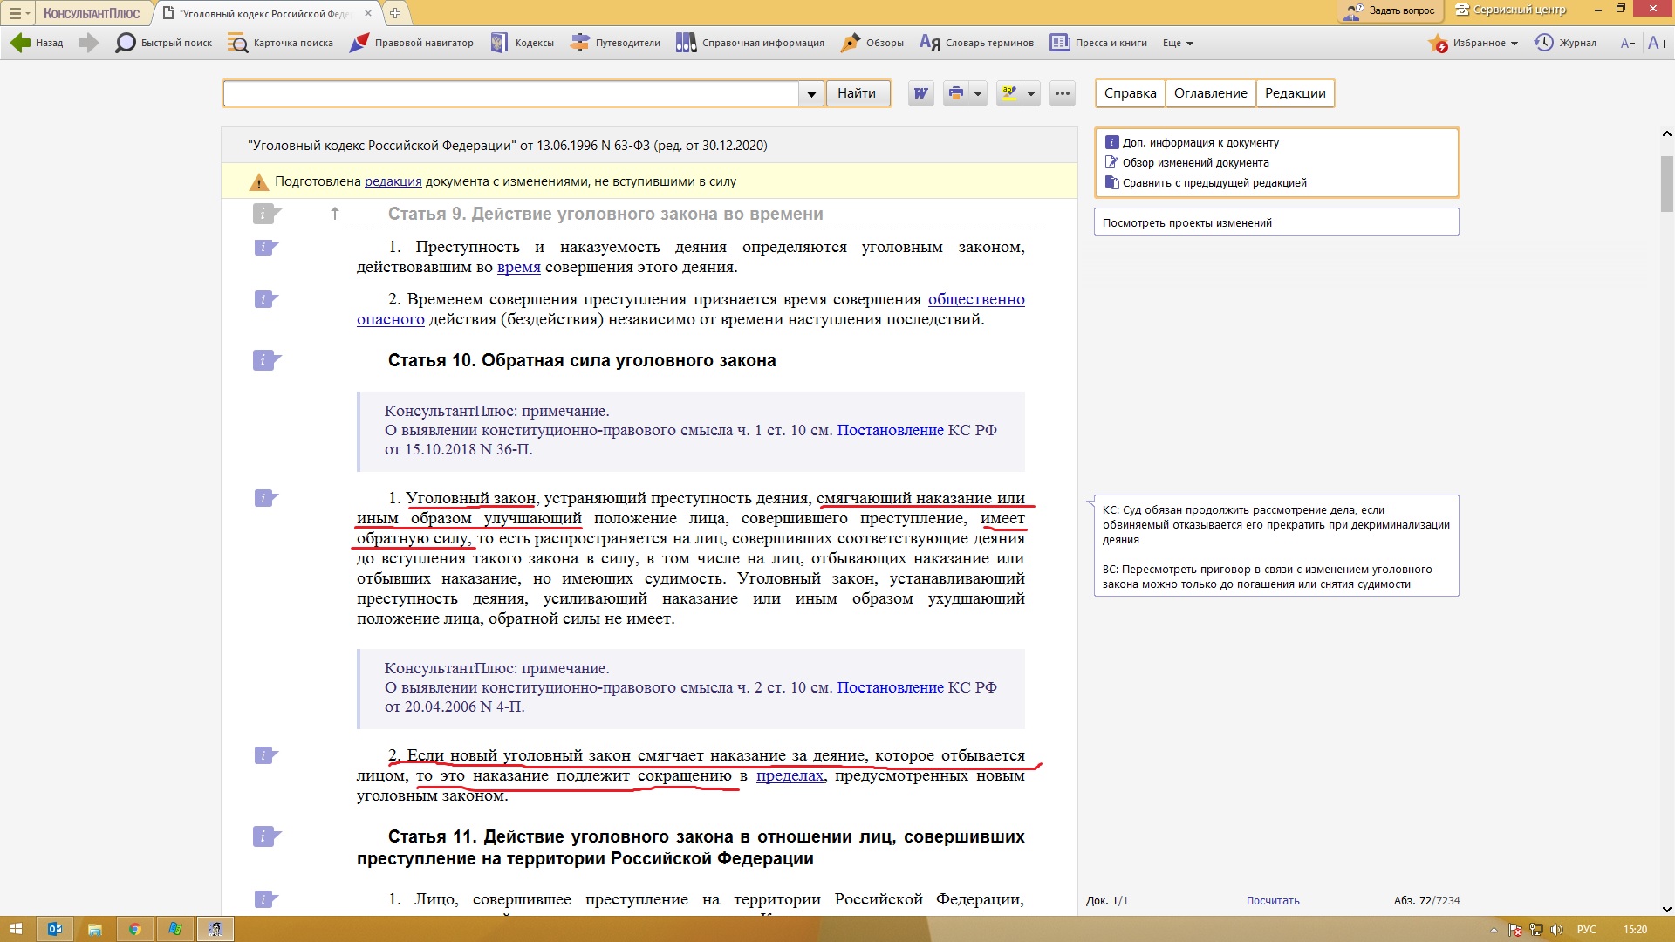
Task: Click Посмотреть проекты изменений
Action: [1276, 222]
